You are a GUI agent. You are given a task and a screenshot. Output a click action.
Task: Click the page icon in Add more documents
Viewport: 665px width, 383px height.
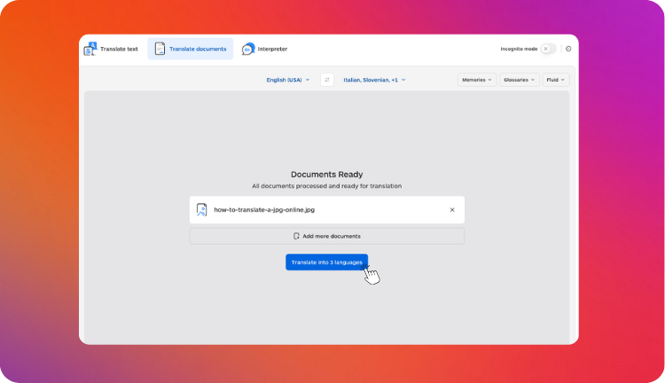pos(296,237)
